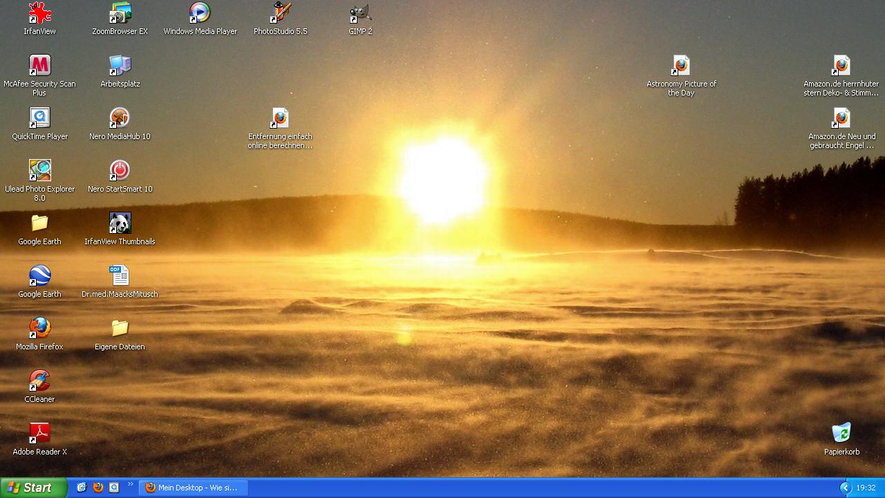The image size is (885, 498).
Task: Click the taskbar clock showing 19:32
Action: [866, 488]
